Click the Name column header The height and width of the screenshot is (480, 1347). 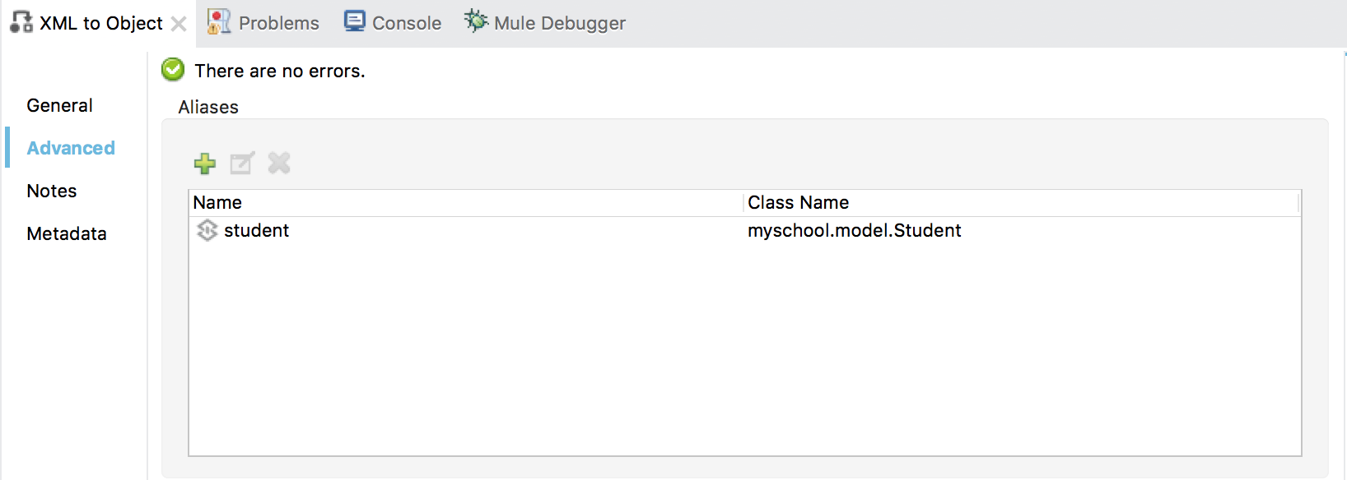click(x=218, y=203)
